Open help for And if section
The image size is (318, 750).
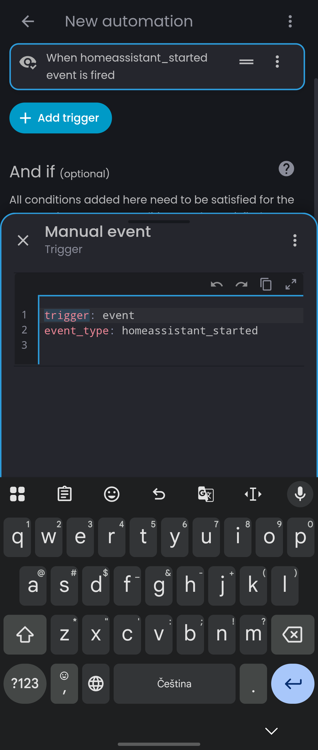[x=286, y=169]
